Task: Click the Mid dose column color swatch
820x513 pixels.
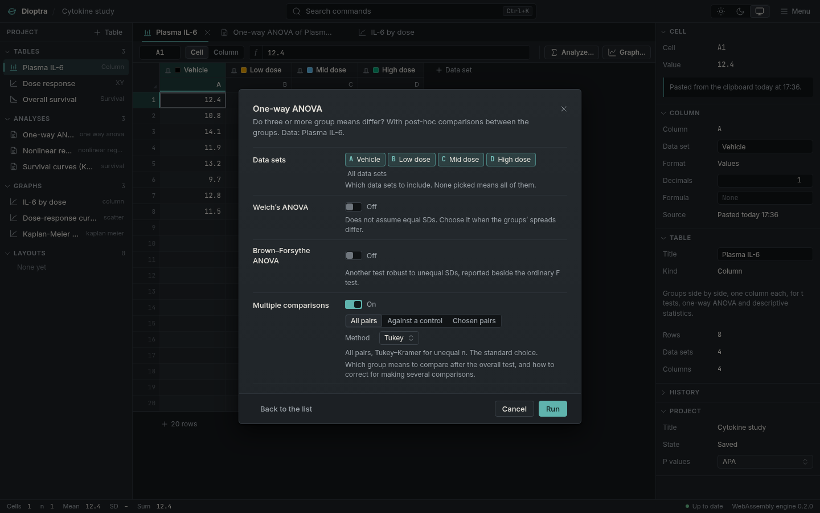Action: point(310,70)
